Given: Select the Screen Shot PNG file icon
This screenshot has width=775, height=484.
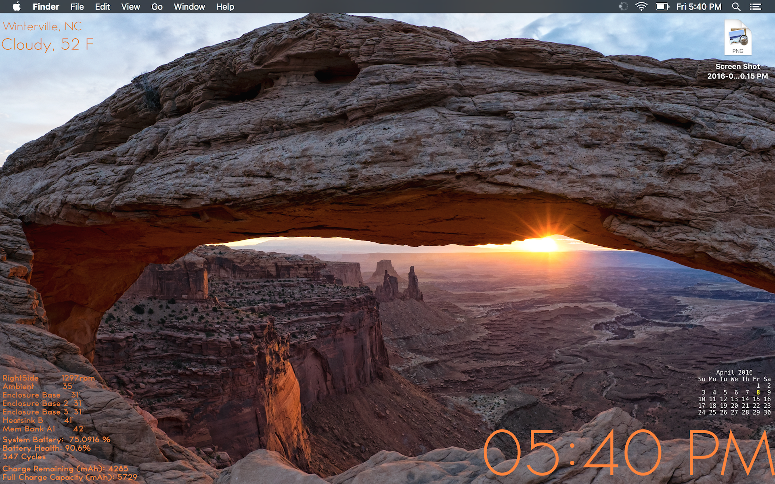Looking at the screenshot, I should click(x=737, y=38).
